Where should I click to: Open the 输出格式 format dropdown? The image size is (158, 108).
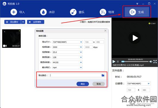[68, 67]
